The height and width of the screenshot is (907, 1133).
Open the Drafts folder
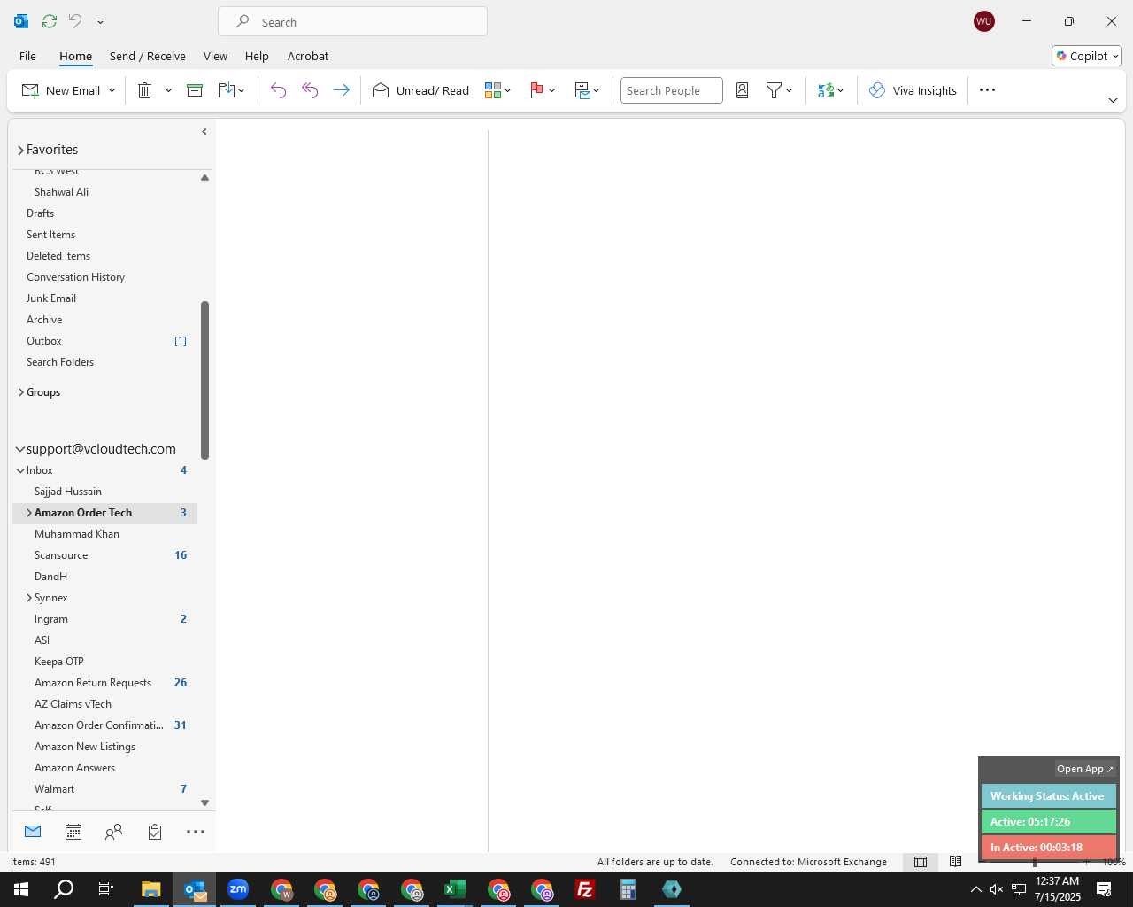click(x=40, y=213)
